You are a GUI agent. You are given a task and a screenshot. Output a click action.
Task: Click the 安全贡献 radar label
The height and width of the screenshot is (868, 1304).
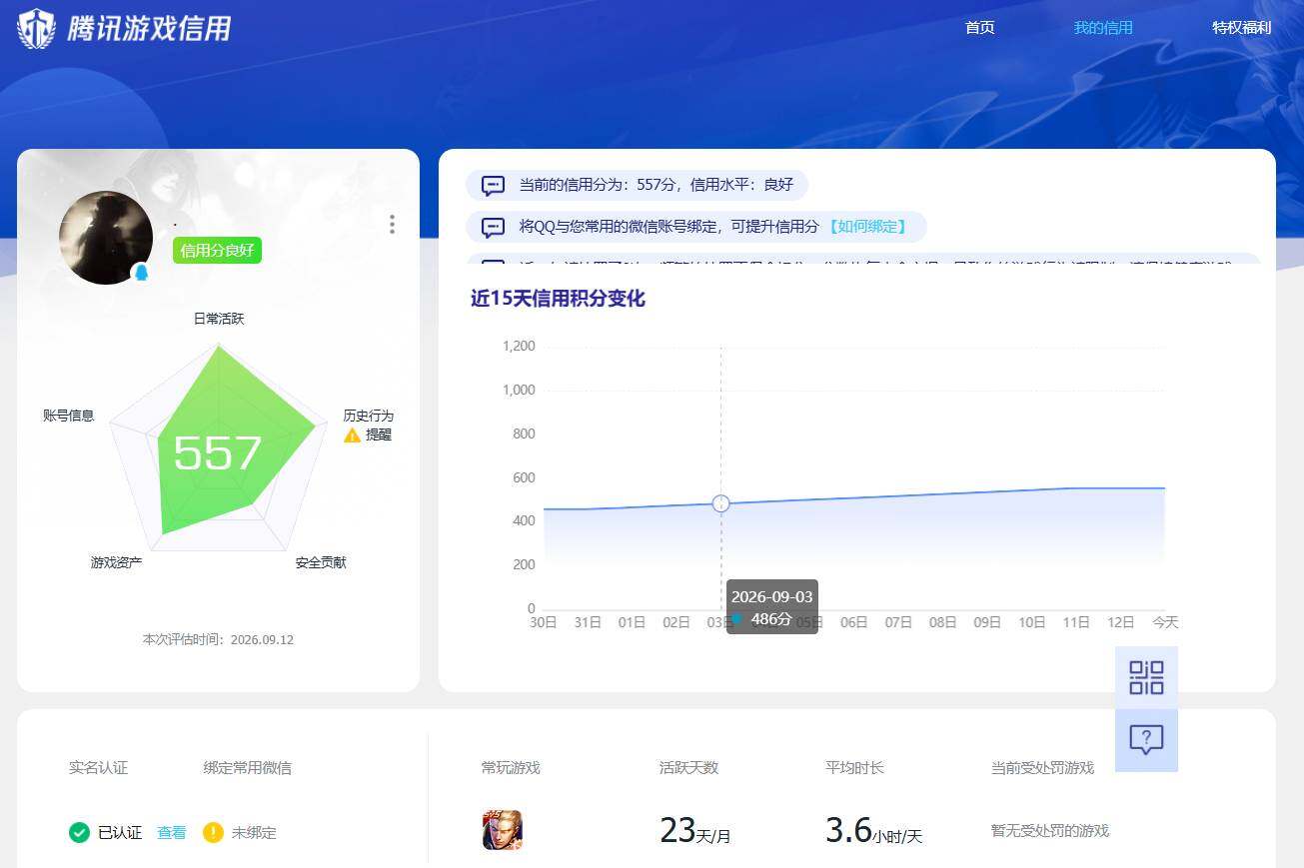click(x=321, y=562)
